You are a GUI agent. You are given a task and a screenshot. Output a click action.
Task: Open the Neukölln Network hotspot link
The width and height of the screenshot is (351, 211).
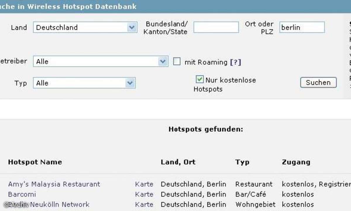point(49,204)
